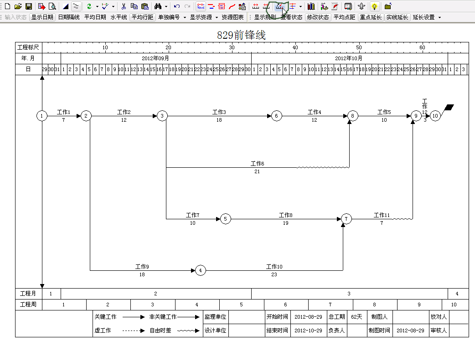Click 日期隔线 toolbar button
The height and width of the screenshot is (341, 475).
point(69,17)
